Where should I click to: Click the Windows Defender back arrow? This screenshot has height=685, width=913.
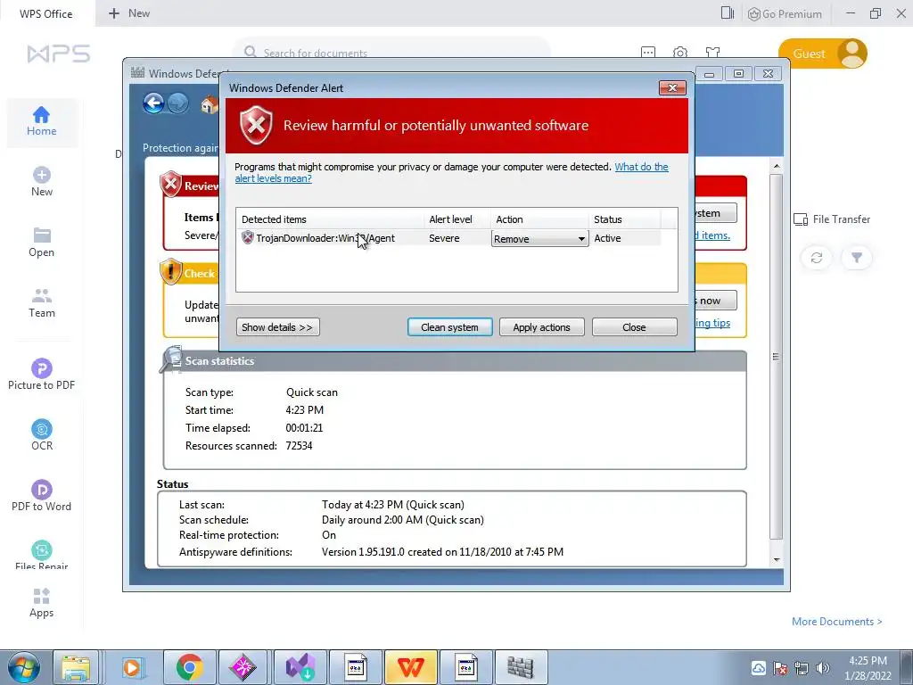pos(153,103)
